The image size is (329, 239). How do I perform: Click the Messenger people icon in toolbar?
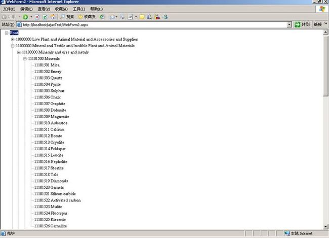157,17
